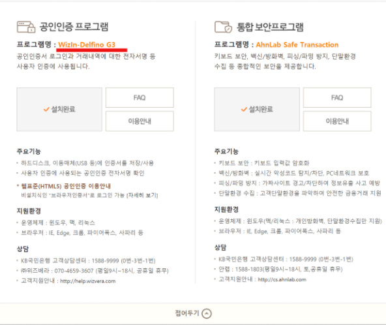Click the 하드디스크, 이동매체(USB 등) feature line

click(87, 163)
